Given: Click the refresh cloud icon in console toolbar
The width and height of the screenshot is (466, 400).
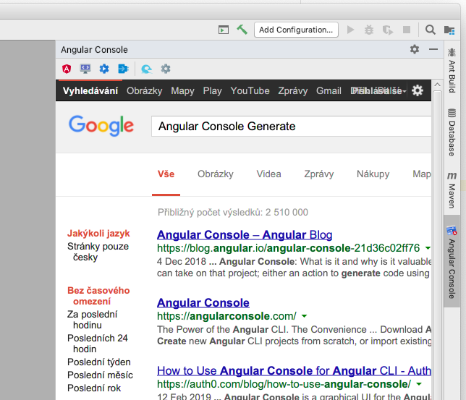Looking at the screenshot, I should coord(146,69).
